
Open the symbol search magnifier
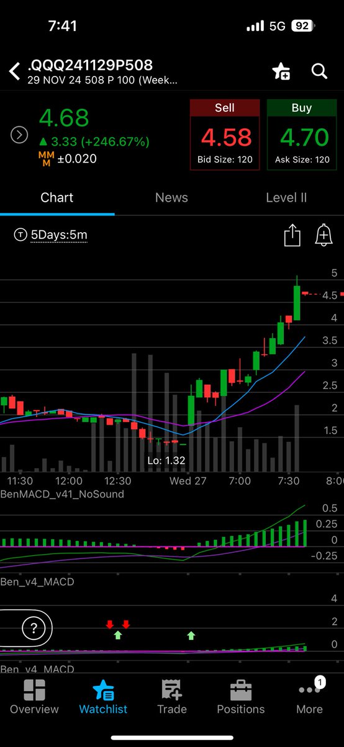click(x=319, y=71)
